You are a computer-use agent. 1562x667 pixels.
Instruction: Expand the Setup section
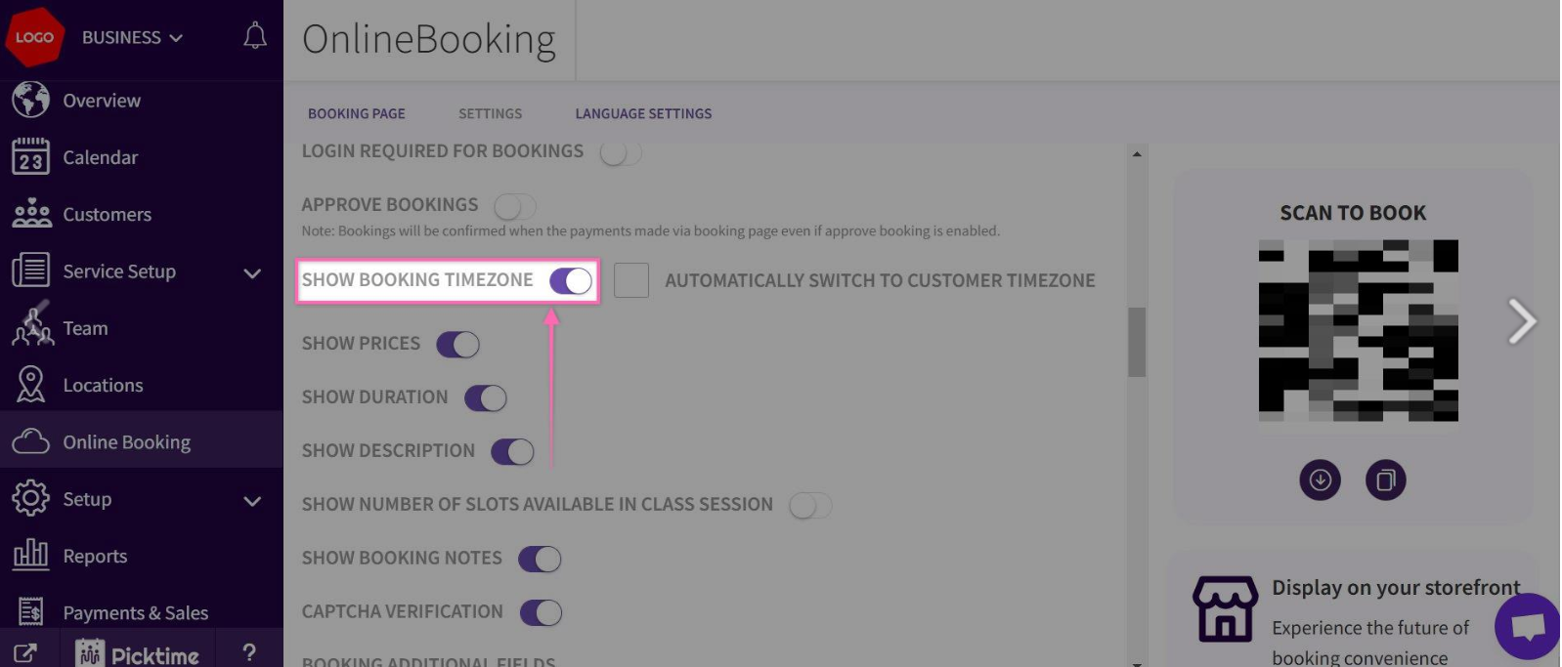coord(252,500)
